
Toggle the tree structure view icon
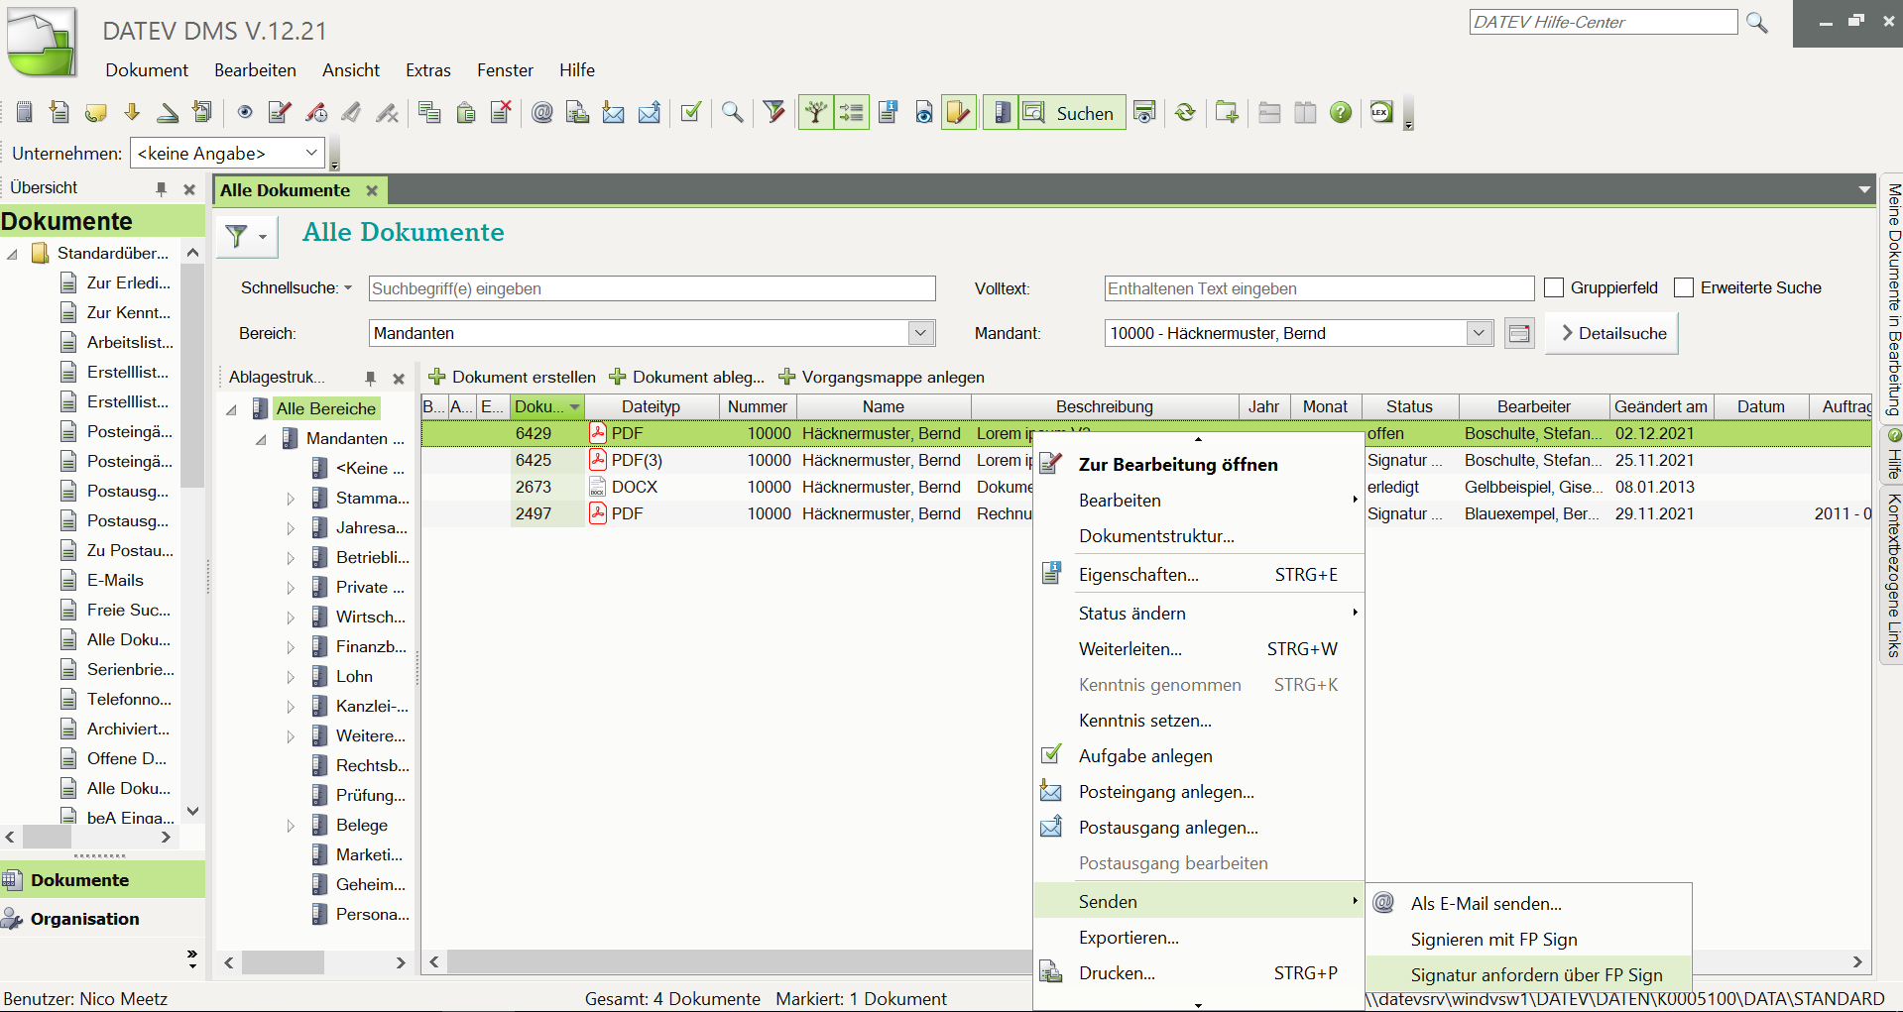click(x=815, y=113)
